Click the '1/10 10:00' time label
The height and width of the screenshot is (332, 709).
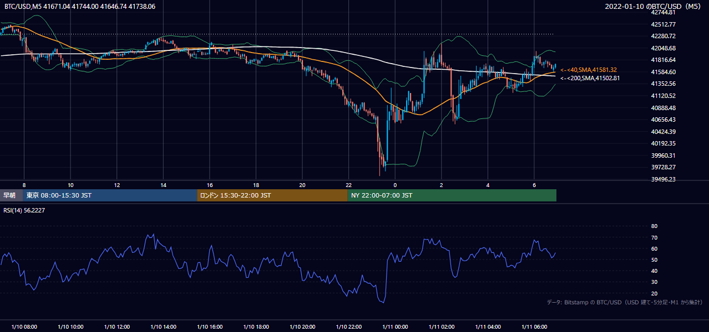coord(70,327)
